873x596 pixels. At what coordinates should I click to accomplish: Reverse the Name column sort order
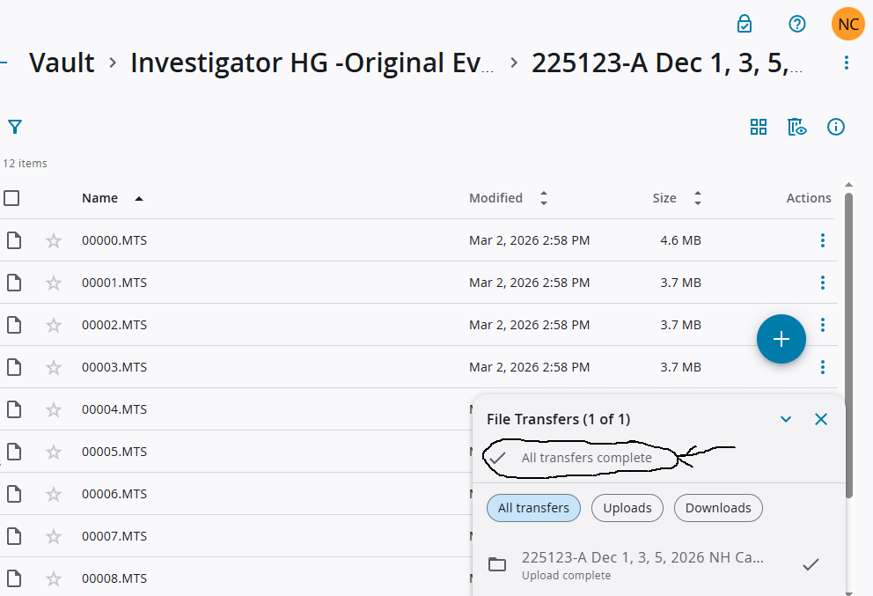138,198
